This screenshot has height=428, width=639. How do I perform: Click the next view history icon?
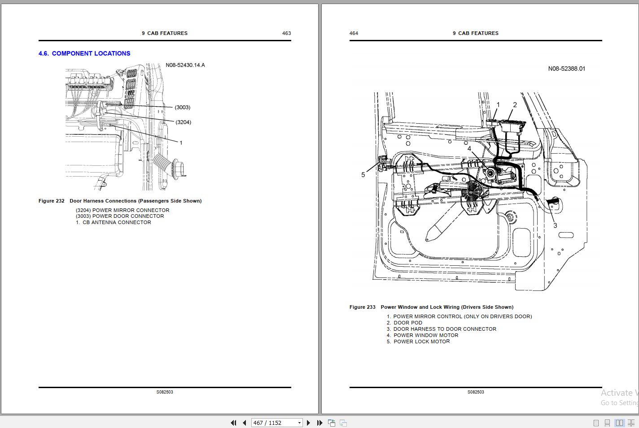(x=343, y=423)
